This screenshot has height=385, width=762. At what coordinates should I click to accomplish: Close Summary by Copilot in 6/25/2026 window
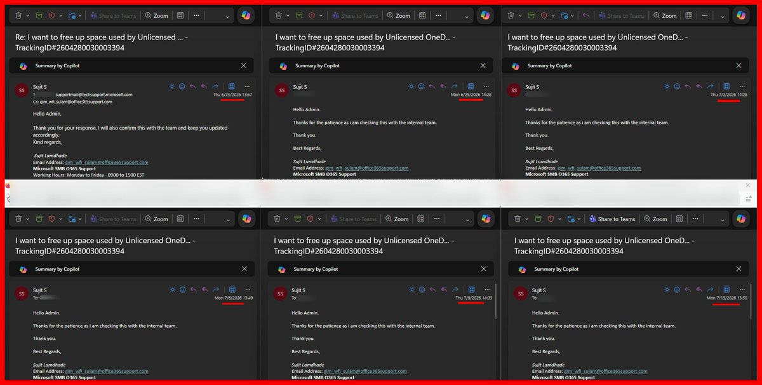(244, 65)
